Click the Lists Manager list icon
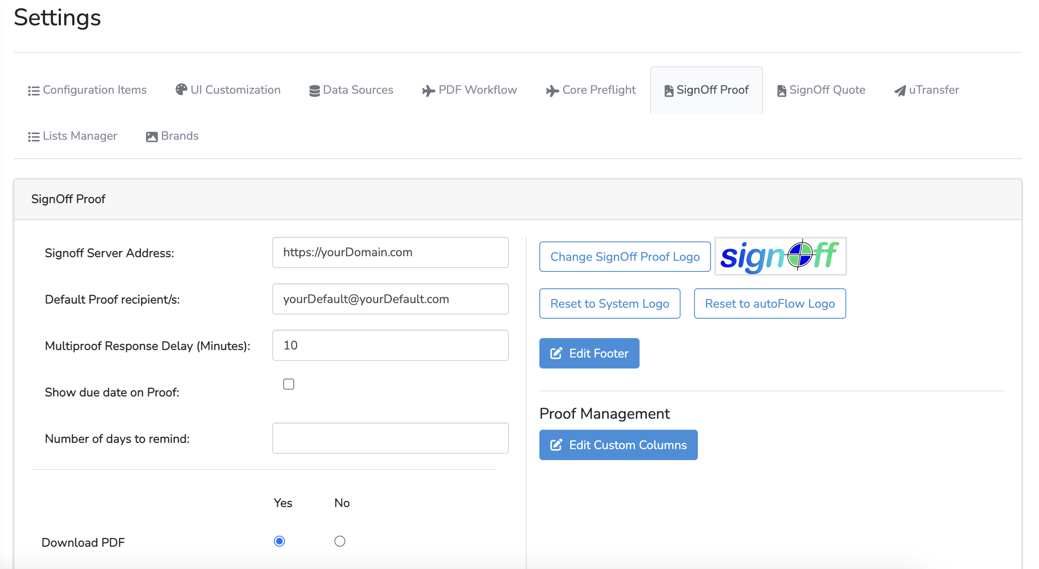 click(33, 137)
